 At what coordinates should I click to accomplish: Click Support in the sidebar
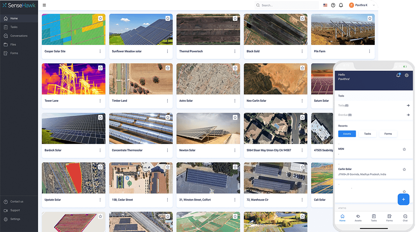(x=19, y=210)
